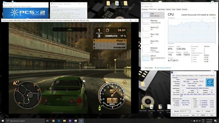Click the Type here to search box
Screen dimensions: 219x123
pyautogui.click(x=25, y=121)
